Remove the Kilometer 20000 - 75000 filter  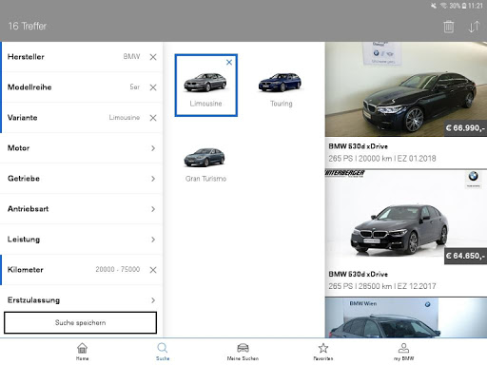[153, 270]
